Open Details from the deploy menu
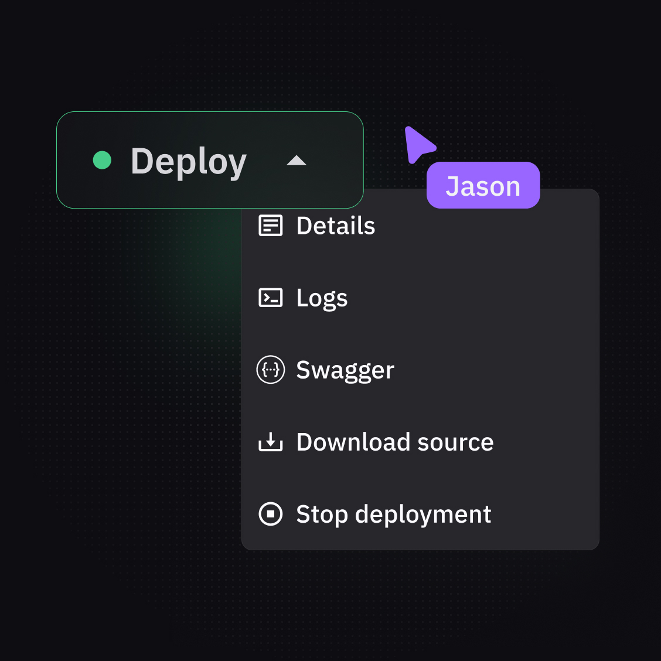Image resolution: width=661 pixels, height=661 pixels. coord(336,226)
